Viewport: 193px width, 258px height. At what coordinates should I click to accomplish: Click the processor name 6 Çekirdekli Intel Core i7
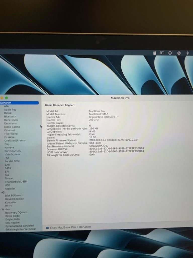(103, 117)
